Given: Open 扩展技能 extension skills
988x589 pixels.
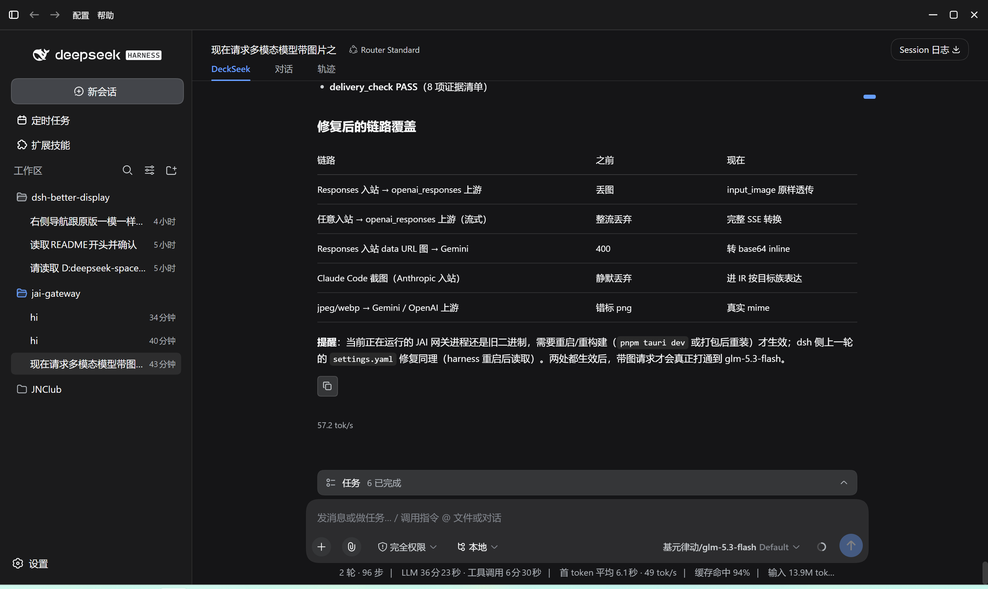Looking at the screenshot, I should (x=44, y=145).
